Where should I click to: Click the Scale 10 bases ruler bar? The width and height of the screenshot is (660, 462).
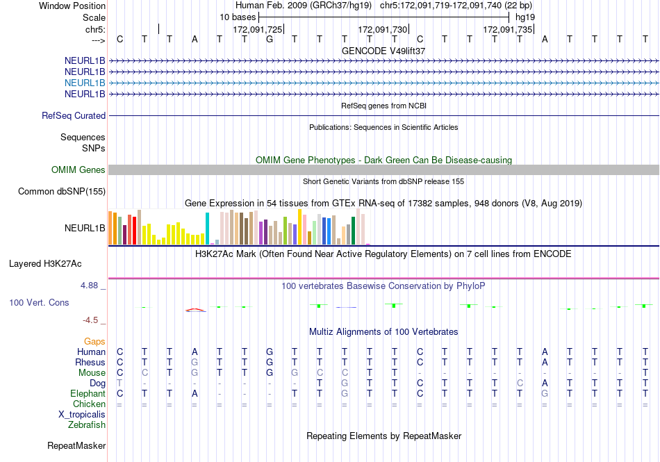tap(384, 17)
